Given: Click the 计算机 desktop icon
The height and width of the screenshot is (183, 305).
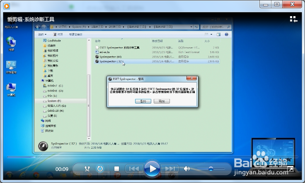Looking at the screenshot, I should [x=11, y=89].
